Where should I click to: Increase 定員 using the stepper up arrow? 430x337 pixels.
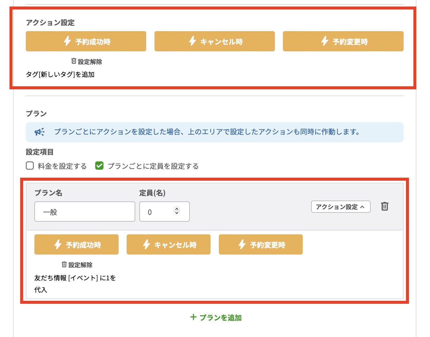(177, 209)
